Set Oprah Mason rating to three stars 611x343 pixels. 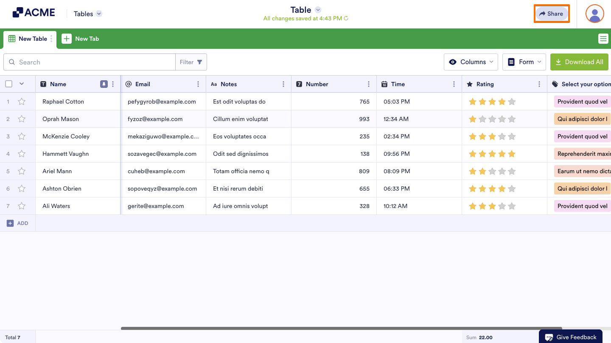click(492, 119)
